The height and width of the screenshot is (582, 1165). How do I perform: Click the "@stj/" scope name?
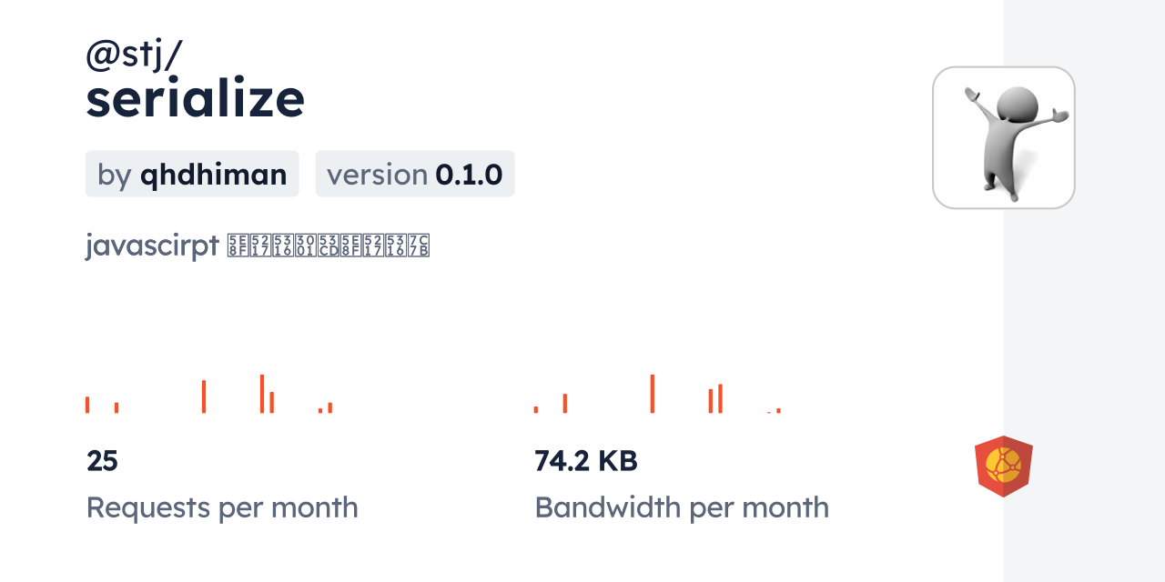134,54
